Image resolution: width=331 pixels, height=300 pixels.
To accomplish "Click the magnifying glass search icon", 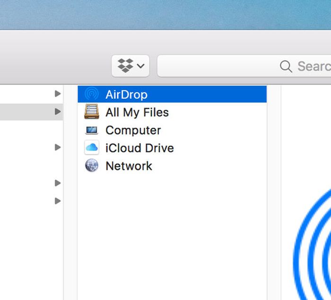I will (286, 66).
